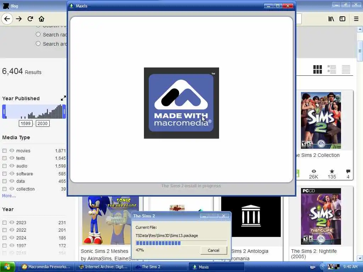Click the favorites star above 135

tap(332, 171)
